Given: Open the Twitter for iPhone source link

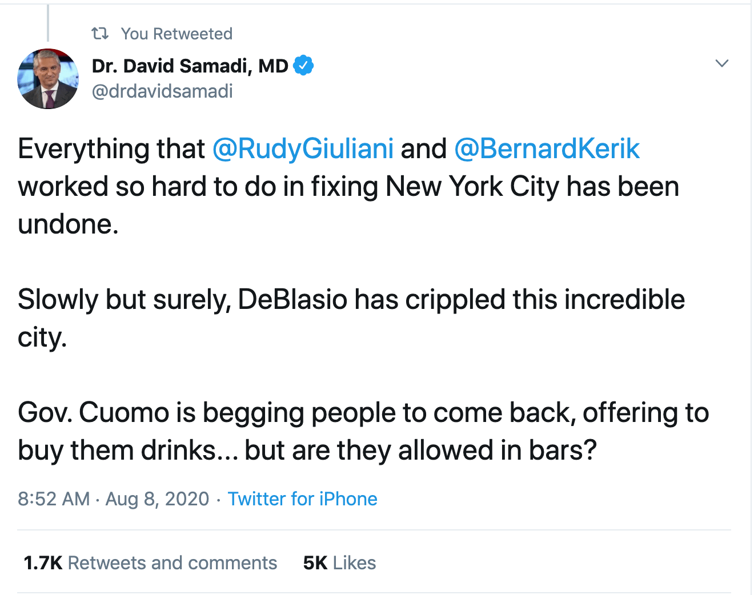Looking at the screenshot, I should tap(302, 499).
